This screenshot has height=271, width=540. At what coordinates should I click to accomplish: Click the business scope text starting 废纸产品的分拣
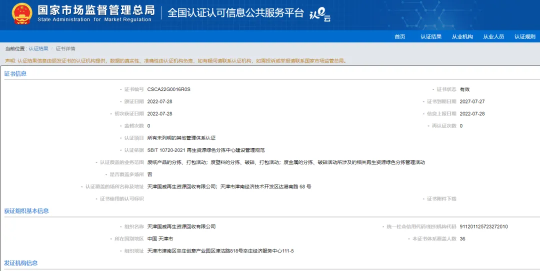(x=286, y=162)
